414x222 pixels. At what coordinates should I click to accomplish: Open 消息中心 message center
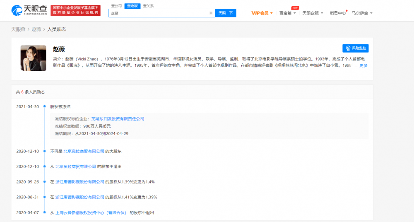(x=337, y=13)
